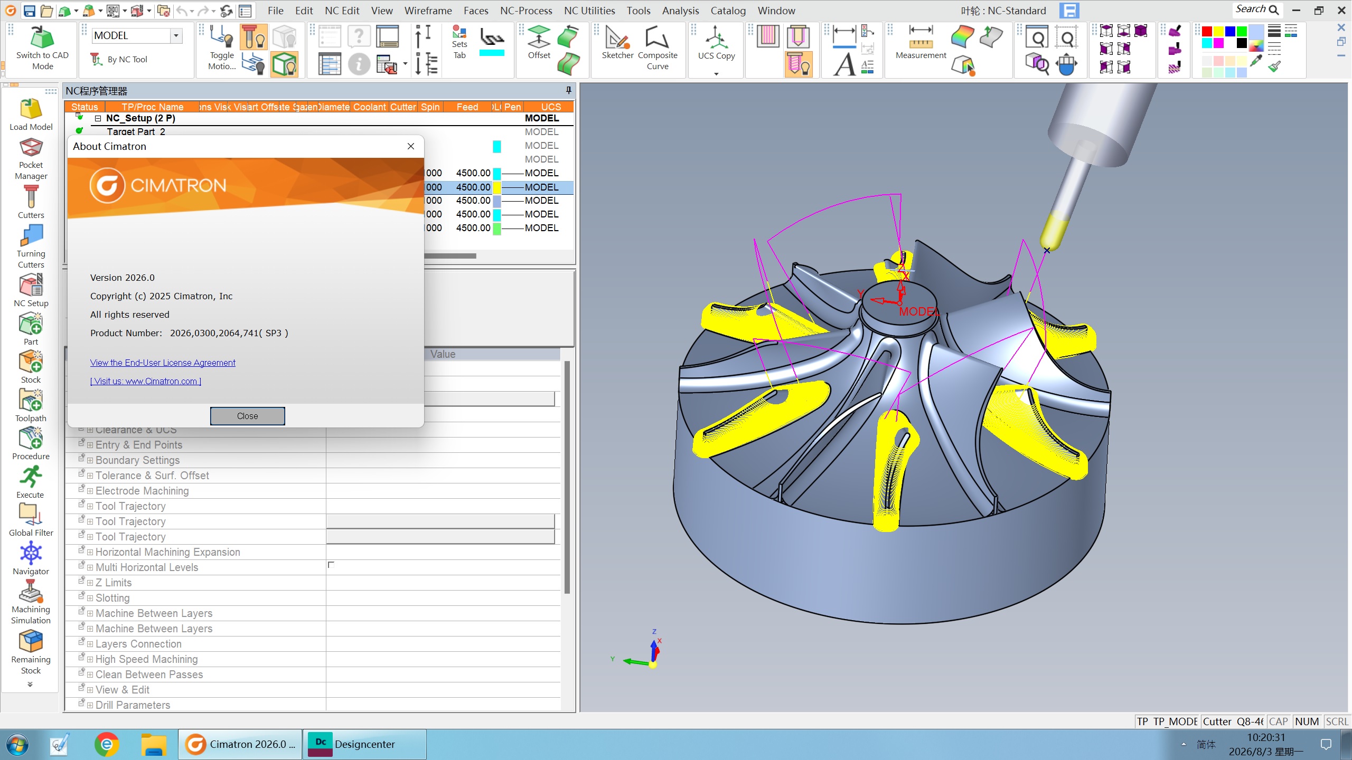Image resolution: width=1352 pixels, height=760 pixels.
Task: Open the Analysis menu
Action: [680, 11]
